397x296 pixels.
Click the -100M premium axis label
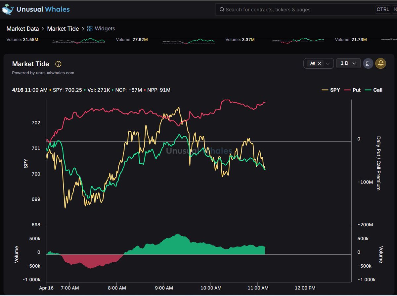tap(365, 182)
